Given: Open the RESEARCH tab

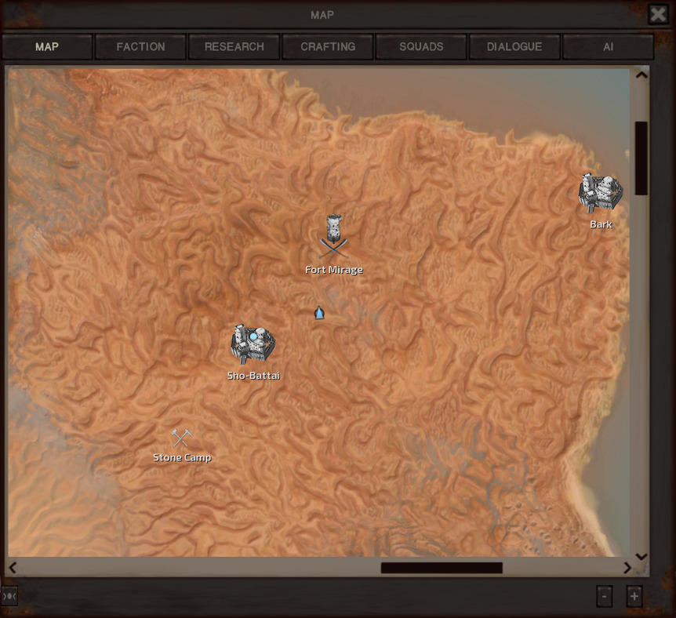Looking at the screenshot, I should pos(234,46).
